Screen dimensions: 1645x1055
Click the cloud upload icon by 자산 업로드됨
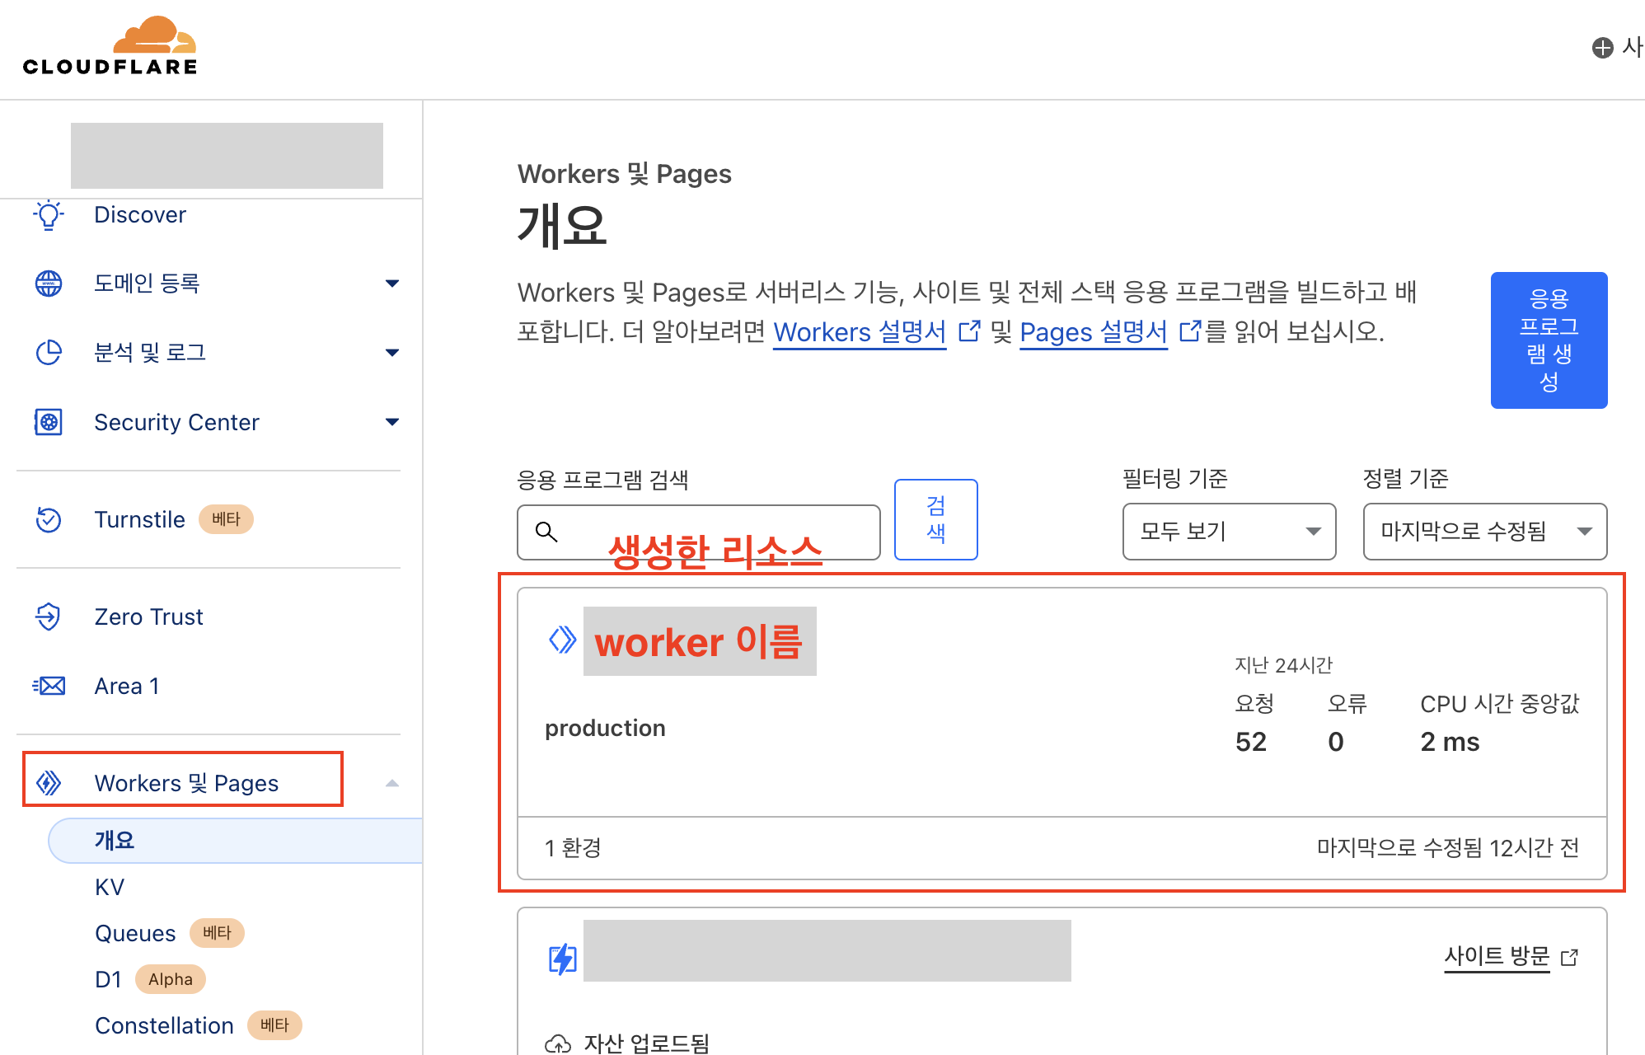click(558, 1043)
